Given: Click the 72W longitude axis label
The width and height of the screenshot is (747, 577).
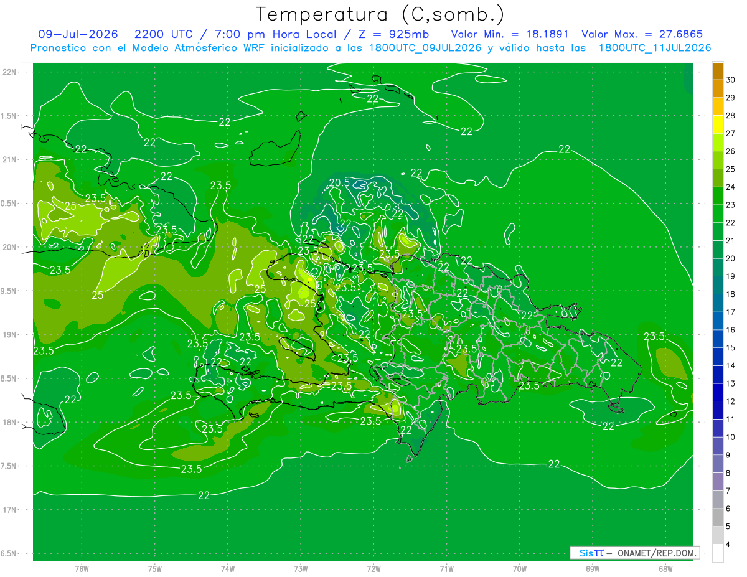Looking at the screenshot, I should click(374, 569).
